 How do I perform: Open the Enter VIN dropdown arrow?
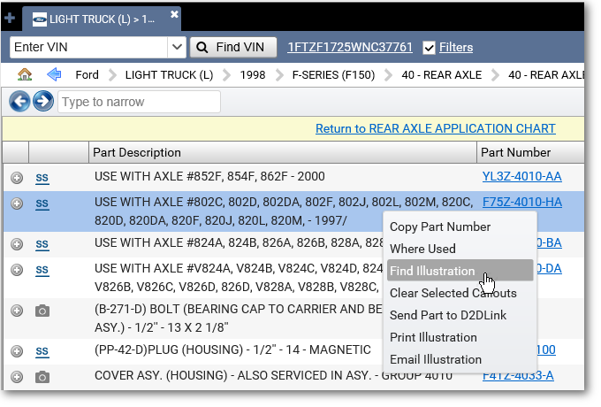pos(177,47)
